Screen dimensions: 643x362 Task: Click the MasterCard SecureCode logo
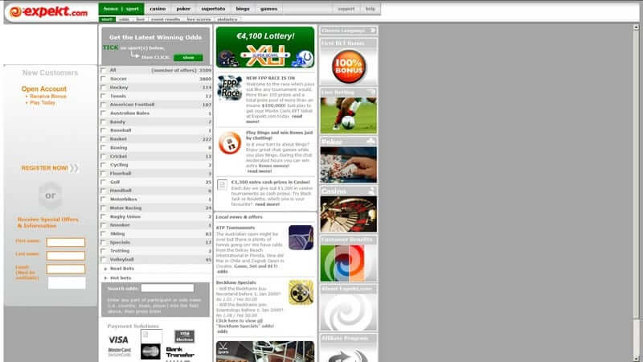click(x=119, y=352)
